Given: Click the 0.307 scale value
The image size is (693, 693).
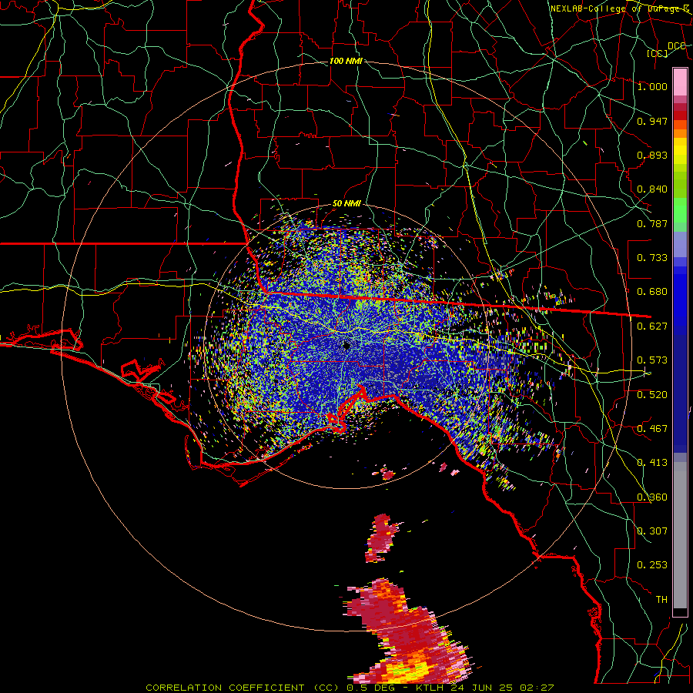Looking at the screenshot, I should click(652, 531).
